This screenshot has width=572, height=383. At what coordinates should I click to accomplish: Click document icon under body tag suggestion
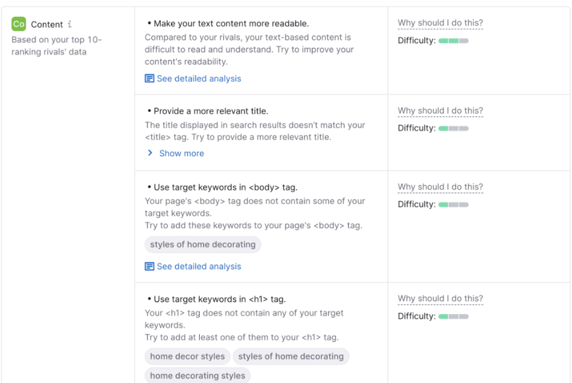[x=149, y=266]
